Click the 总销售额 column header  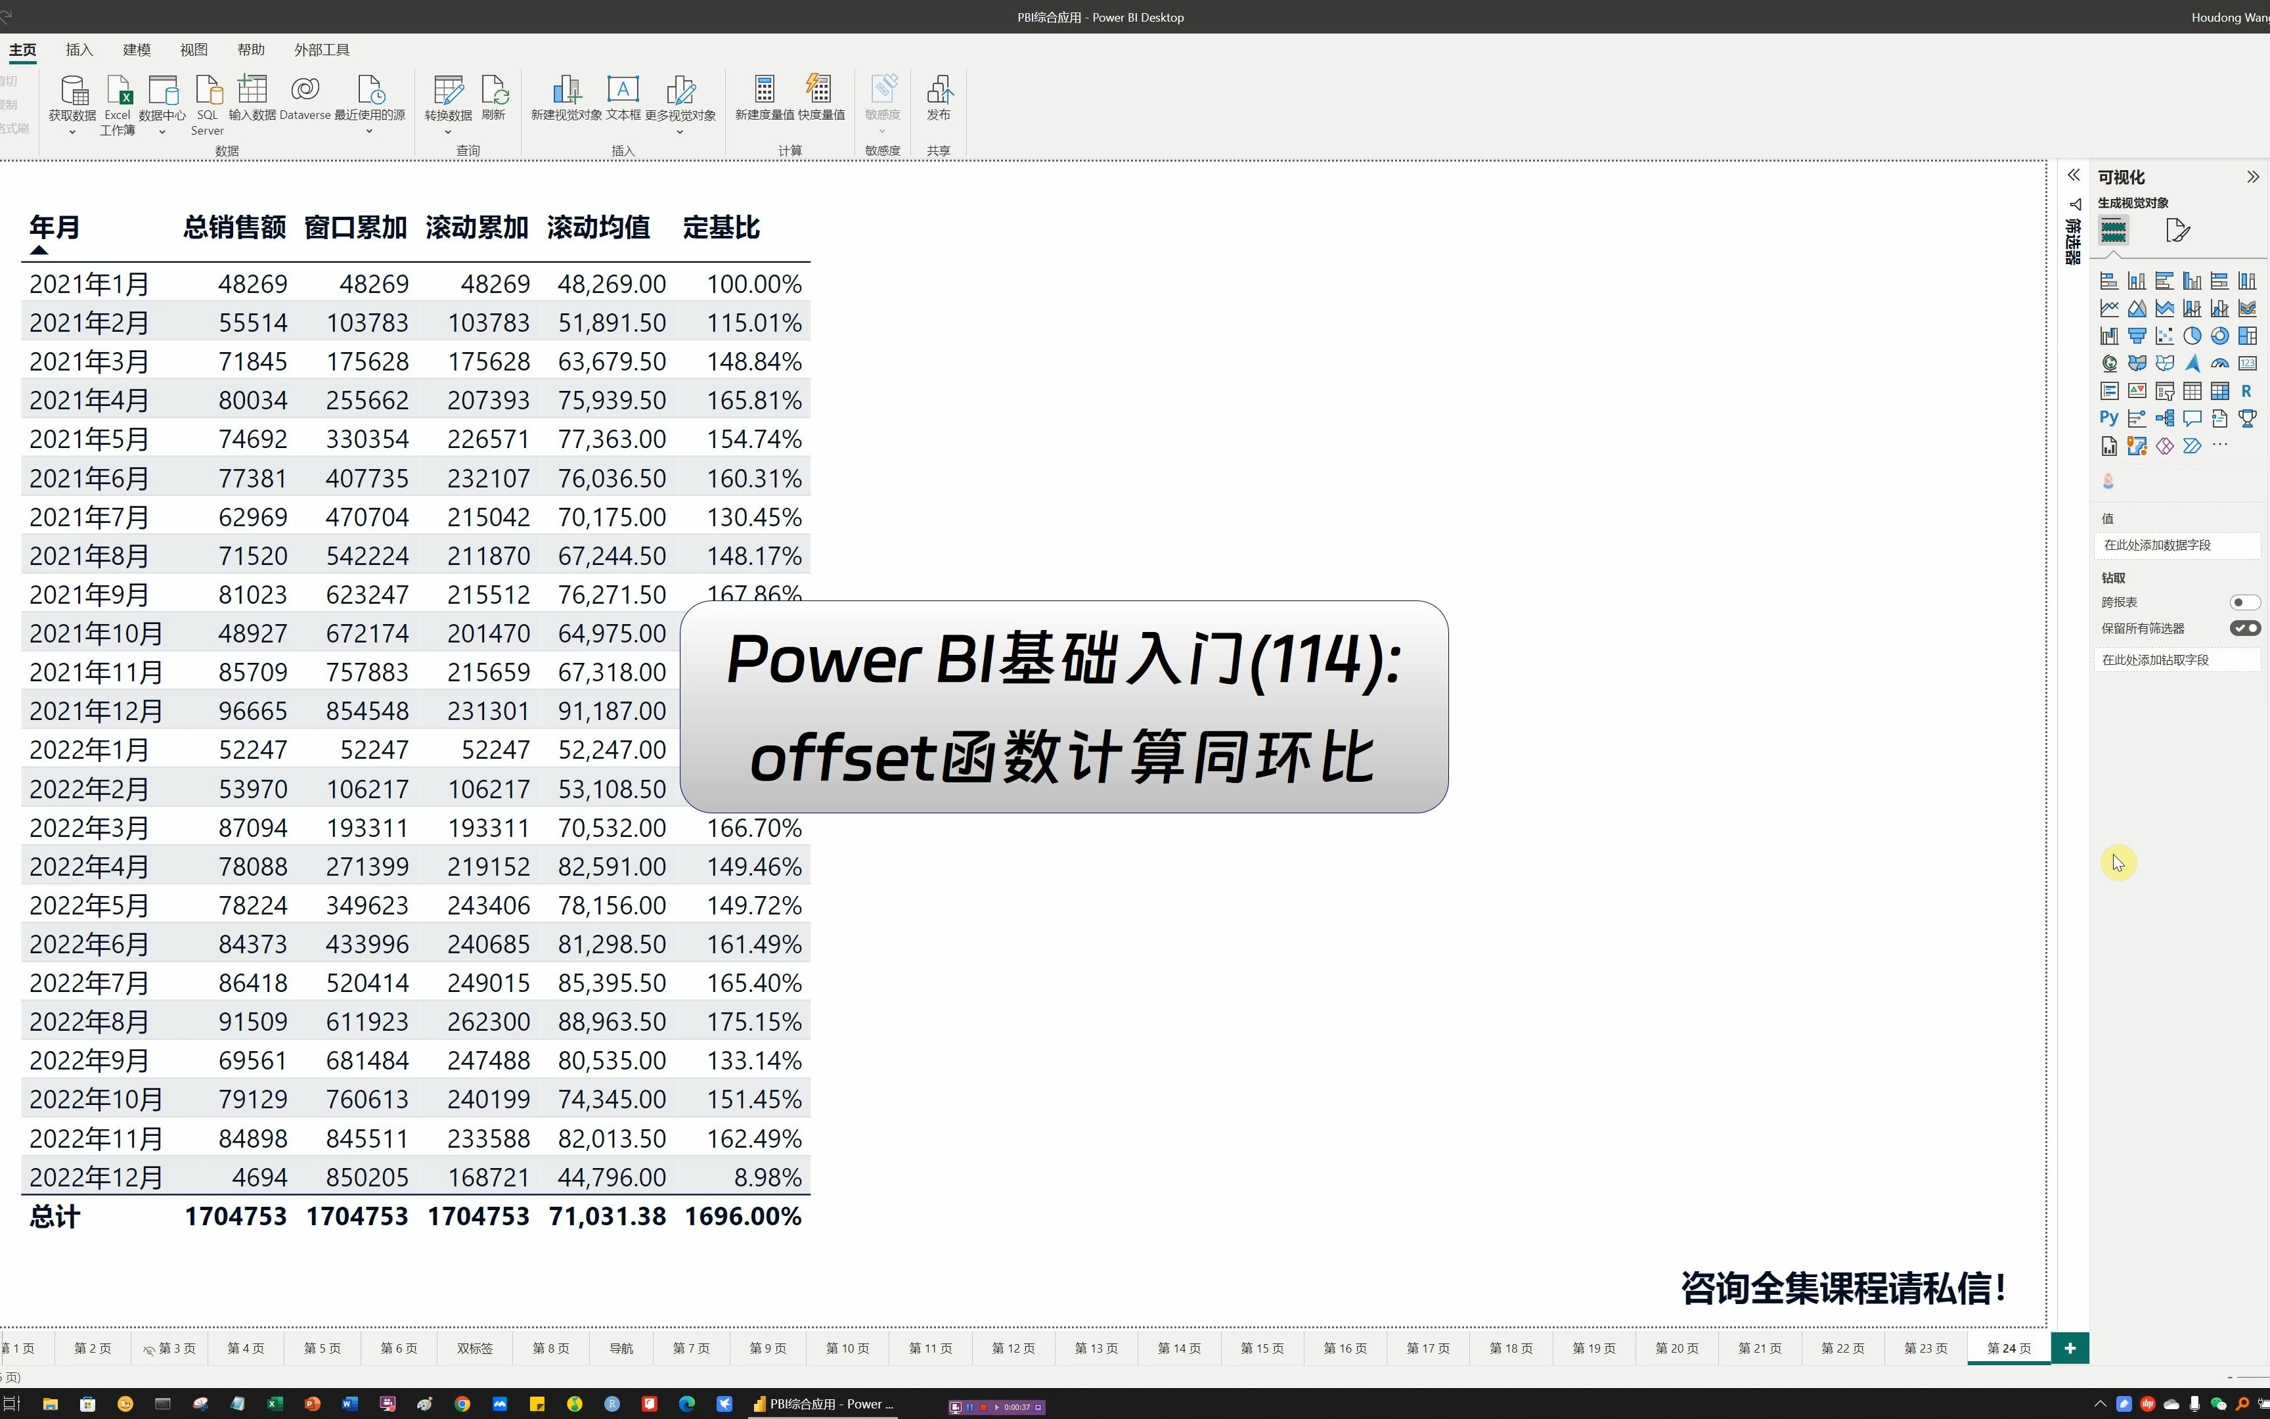click(234, 227)
